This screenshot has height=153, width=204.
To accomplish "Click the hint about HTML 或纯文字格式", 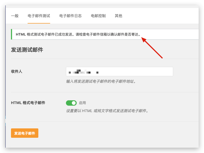I will [107, 111].
